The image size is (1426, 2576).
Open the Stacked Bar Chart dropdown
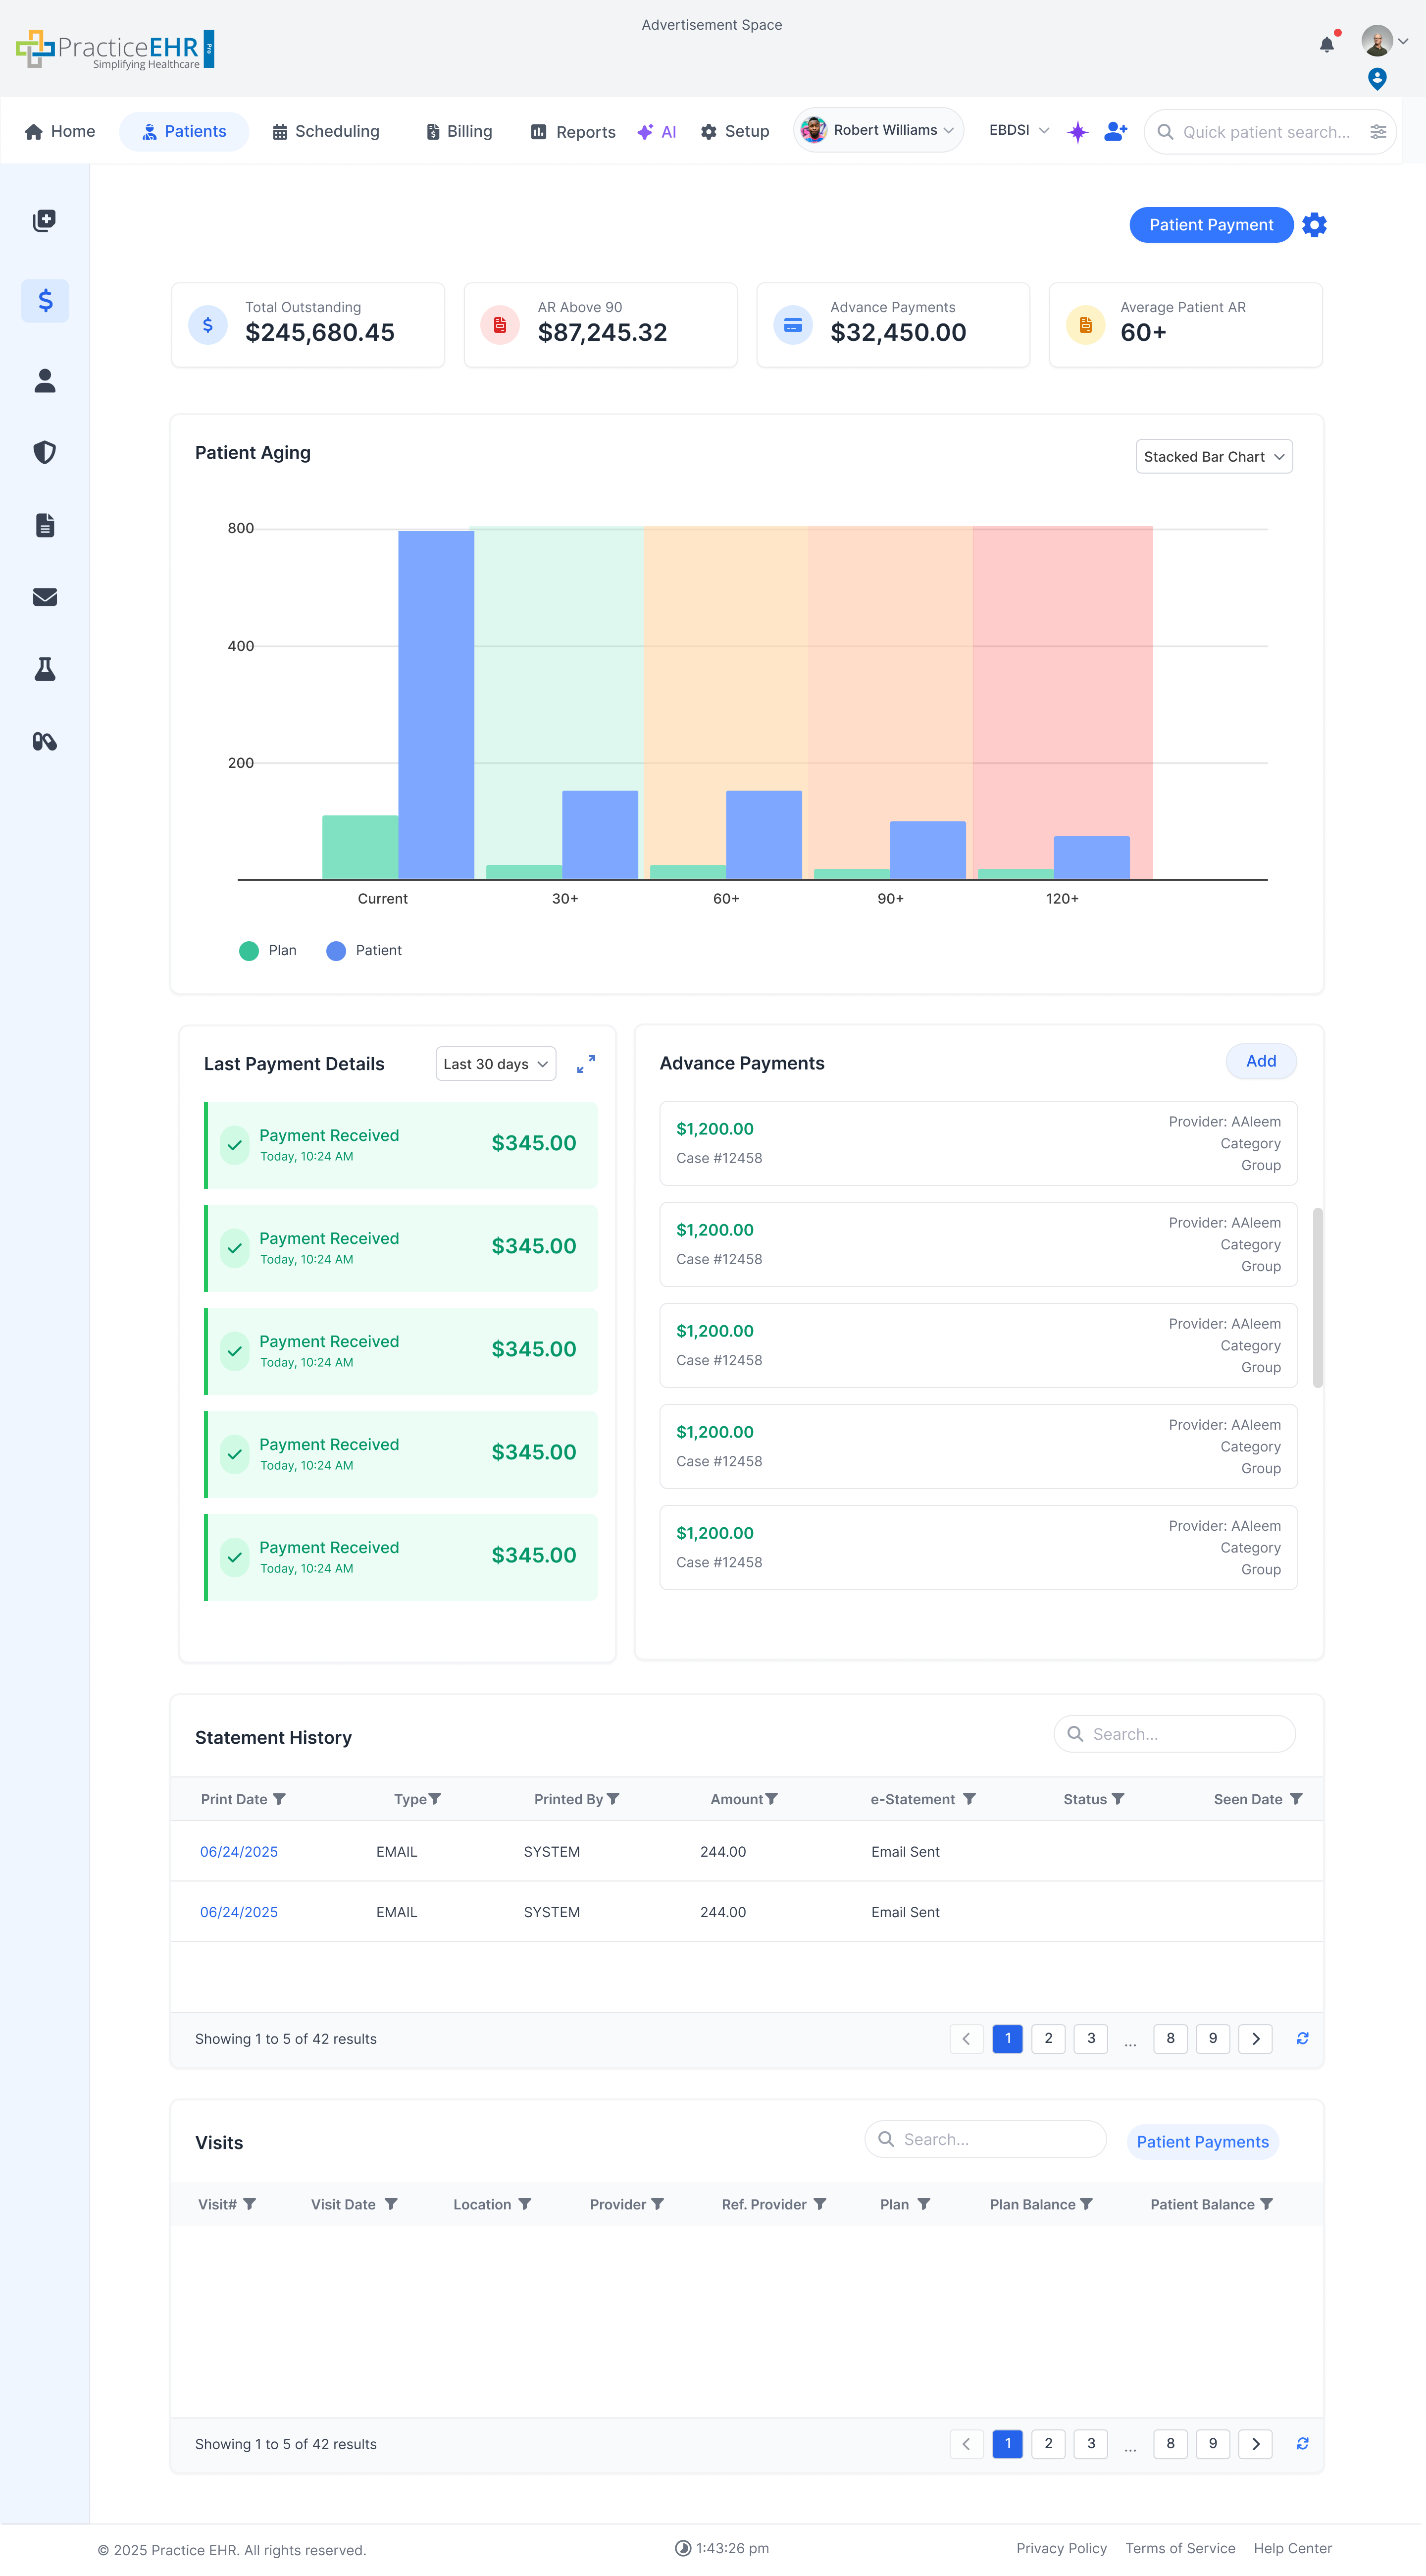coord(1213,456)
